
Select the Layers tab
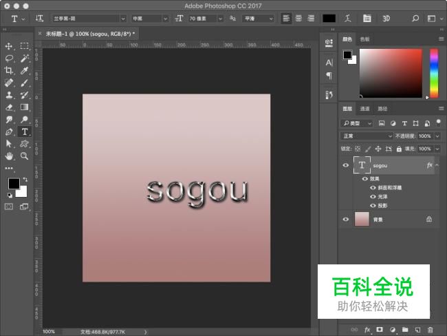[347, 109]
